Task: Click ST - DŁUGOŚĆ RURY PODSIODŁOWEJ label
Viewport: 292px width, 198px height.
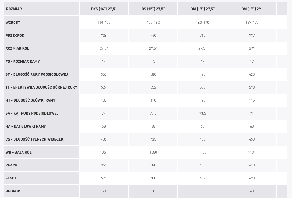Action: pos(37,74)
